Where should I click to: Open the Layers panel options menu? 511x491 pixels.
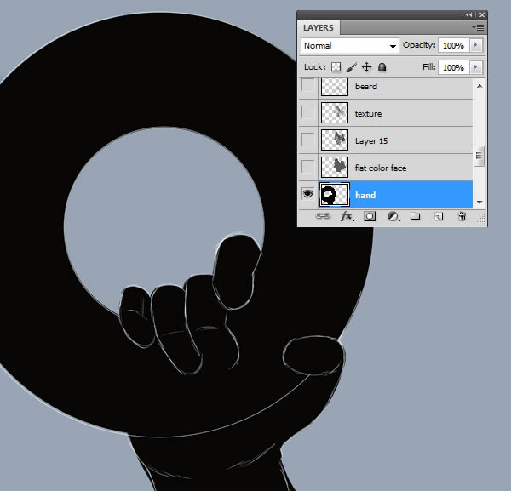478,28
